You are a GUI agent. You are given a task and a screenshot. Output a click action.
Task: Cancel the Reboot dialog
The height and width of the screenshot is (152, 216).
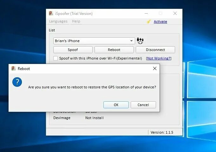pos(143,105)
